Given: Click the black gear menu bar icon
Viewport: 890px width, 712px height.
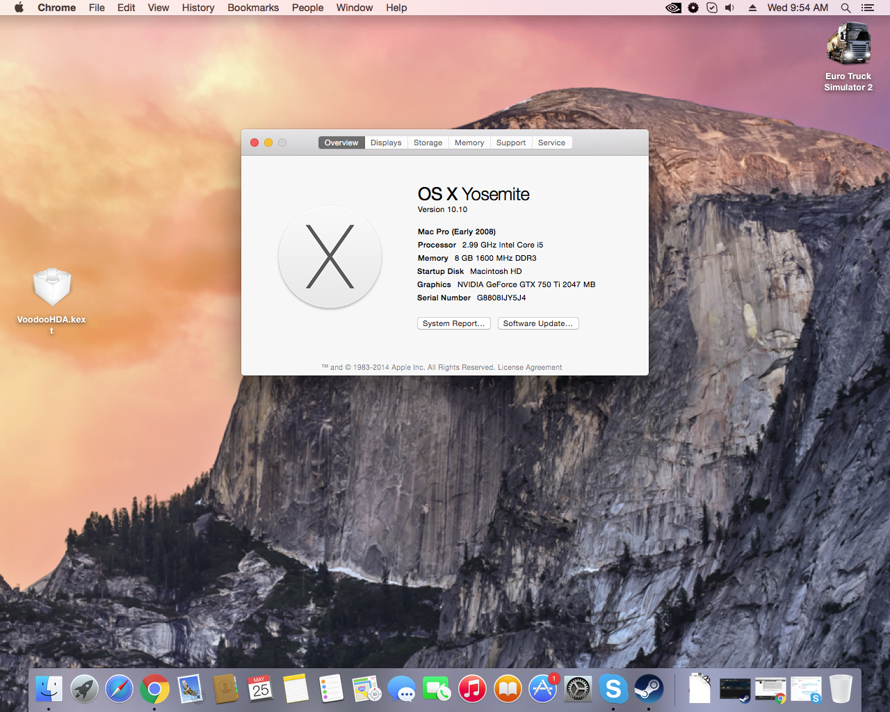Looking at the screenshot, I should (693, 8).
